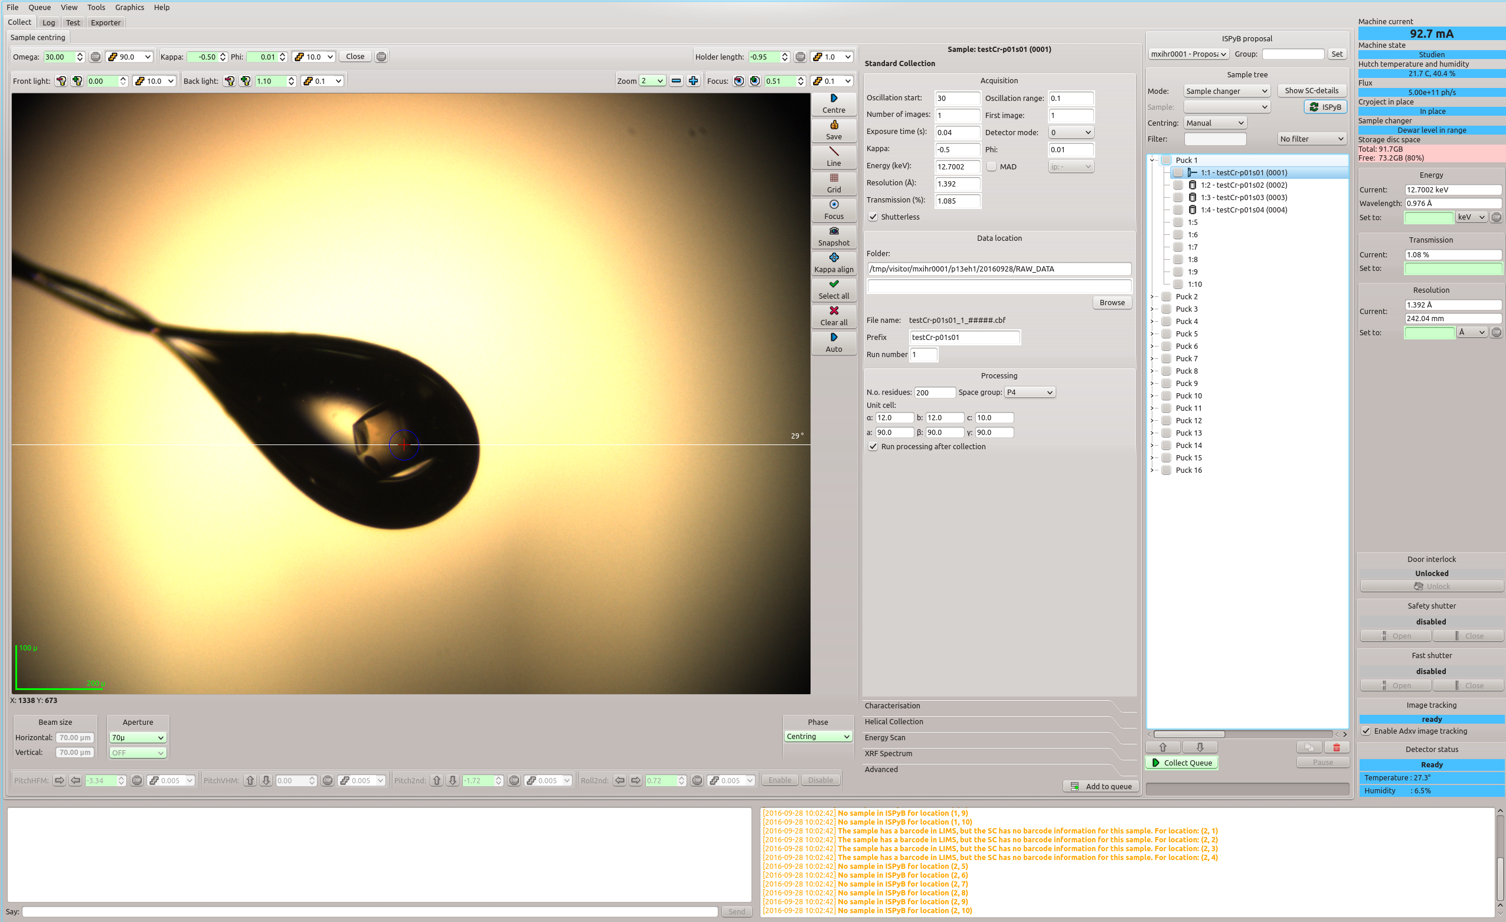Click the Add to queue button

point(1102,786)
